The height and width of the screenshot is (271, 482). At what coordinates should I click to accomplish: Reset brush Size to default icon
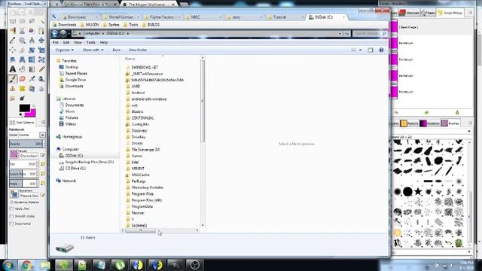tap(43, 164)
